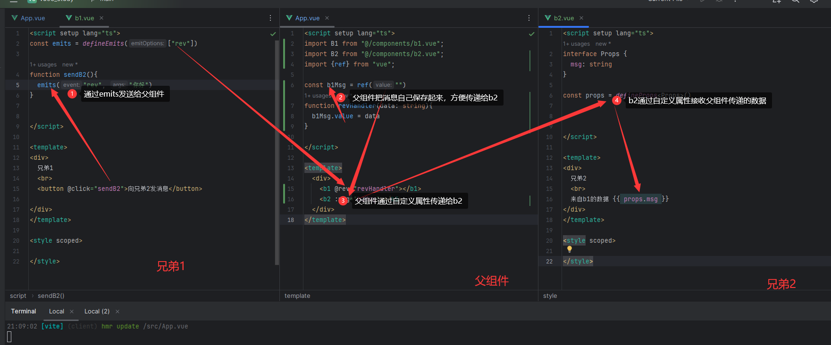The width and height of the screenshot is (831, 345).
Task: Click the yellow lightbulb quick-fix icon in b2.vue
Action: coord(570,249)
